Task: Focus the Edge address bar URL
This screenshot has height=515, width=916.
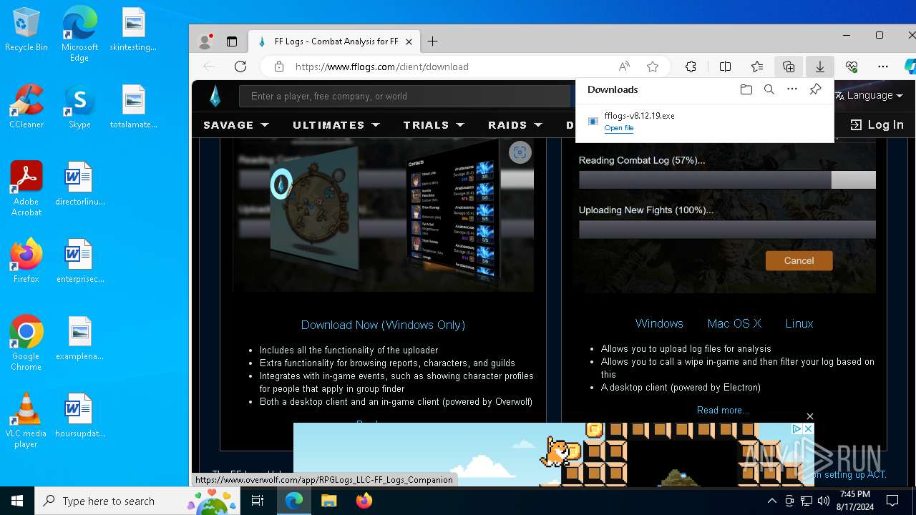Action: pos(381,67)
